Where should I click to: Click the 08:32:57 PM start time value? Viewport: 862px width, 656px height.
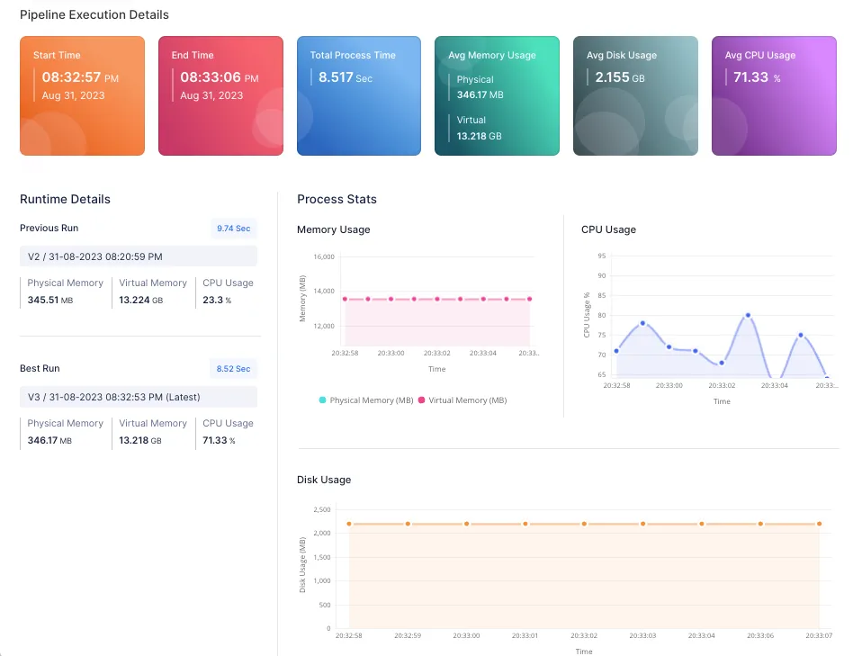(x=80, y=77)
